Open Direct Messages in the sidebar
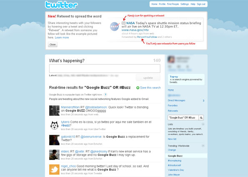This screenshot has width=248, height=177. [176, 101]
